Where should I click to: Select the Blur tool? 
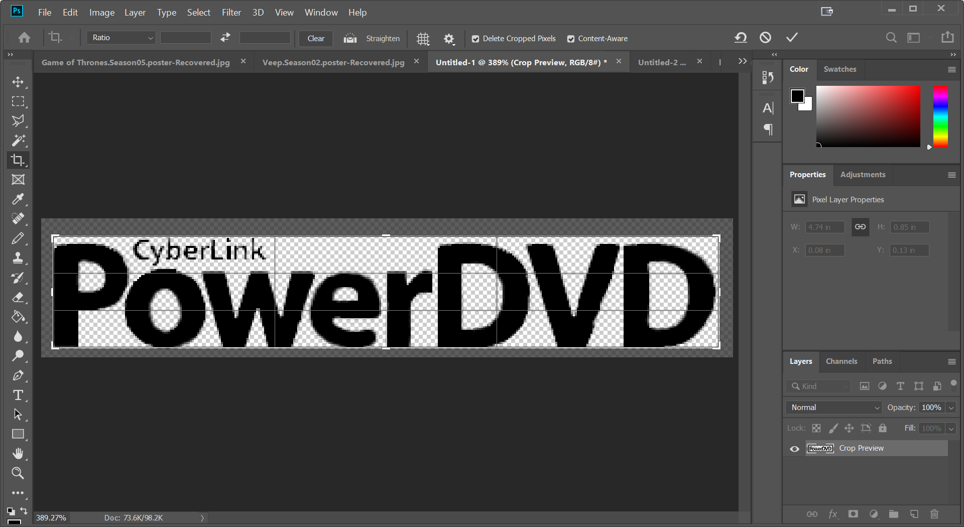click(x=18, y=336)
